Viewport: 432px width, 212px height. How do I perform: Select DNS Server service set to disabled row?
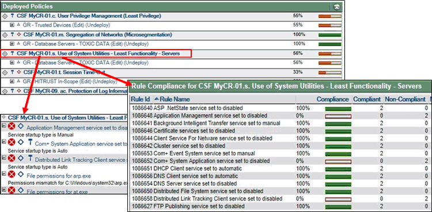pos(280,184)
